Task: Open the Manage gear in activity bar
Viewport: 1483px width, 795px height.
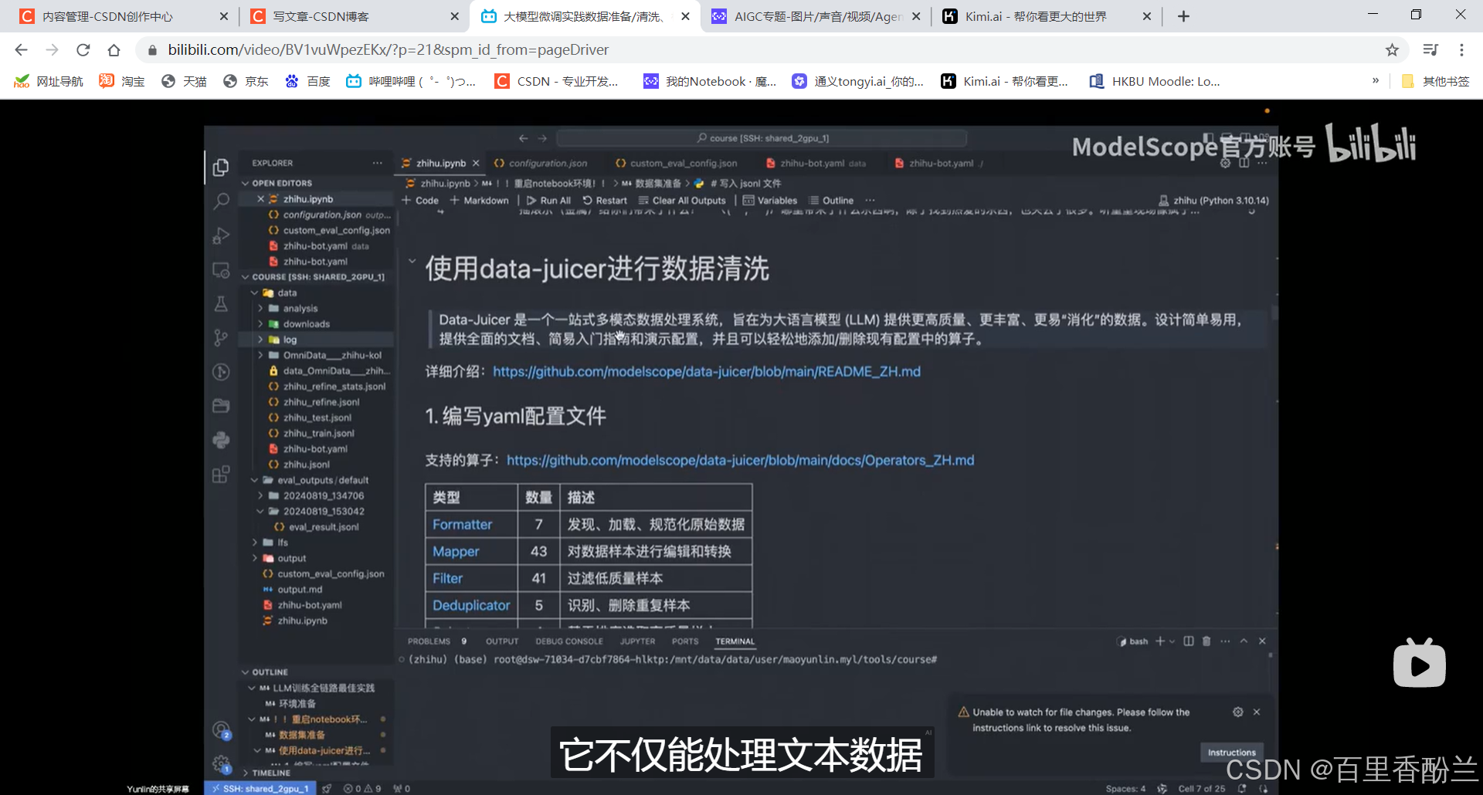Action: (x=221, y=764)
